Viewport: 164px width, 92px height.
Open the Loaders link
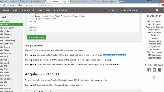click(x=154, y=38)
